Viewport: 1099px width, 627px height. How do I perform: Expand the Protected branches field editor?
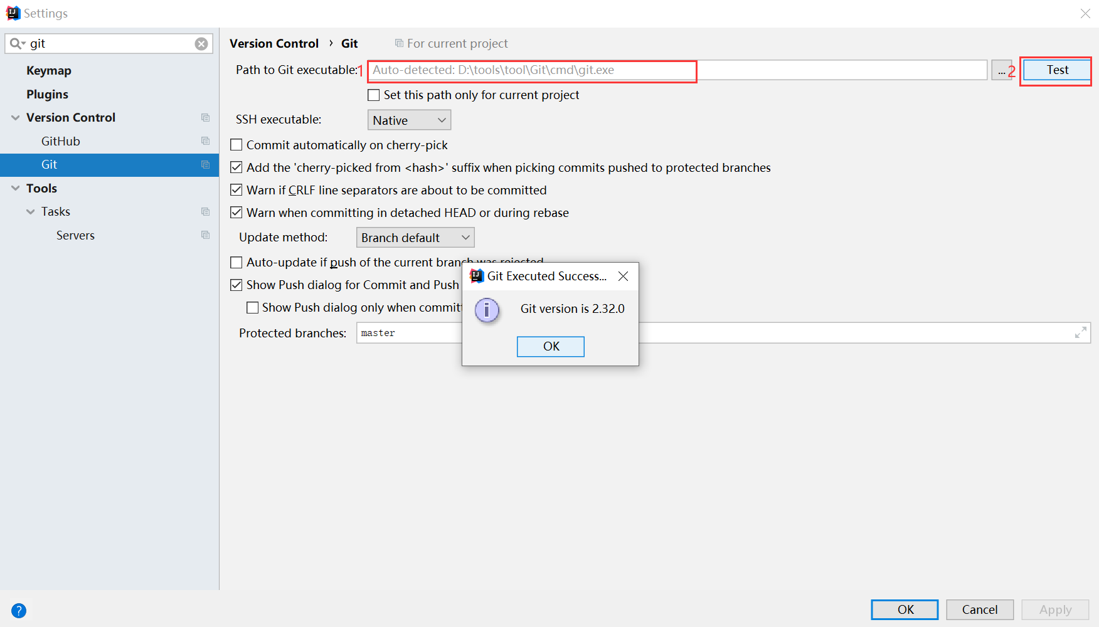click(x=1080, y=333)
